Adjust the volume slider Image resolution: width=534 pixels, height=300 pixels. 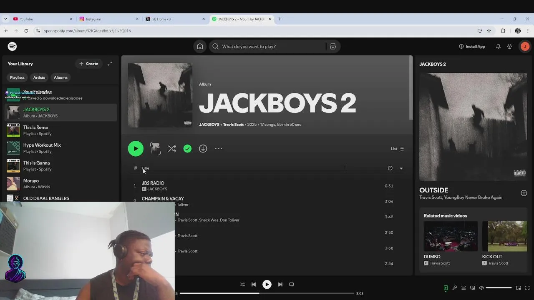[499, 288]
